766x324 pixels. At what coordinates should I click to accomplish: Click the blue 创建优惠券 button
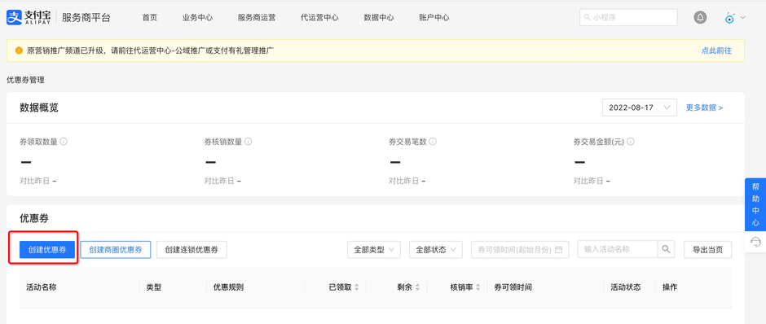click(x=47, y=249)
